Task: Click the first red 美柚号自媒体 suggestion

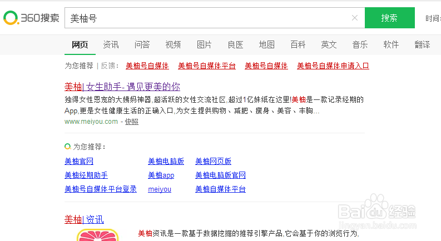Action: pyautogui.click(x=147, y=66)
